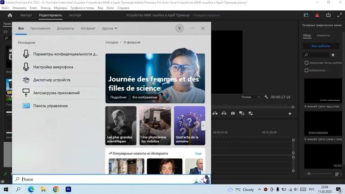This screenshot has height=194, width=345.
Task: Open Настройка микрофона recent item
Action: [x=58, y=67]
